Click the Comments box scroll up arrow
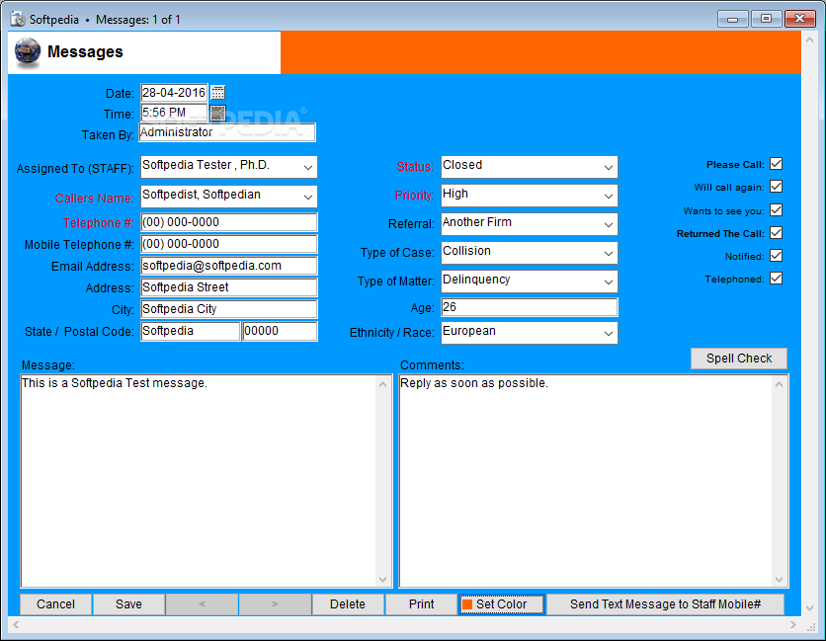Viewport: 826px width, 641px height. (779, 384)
